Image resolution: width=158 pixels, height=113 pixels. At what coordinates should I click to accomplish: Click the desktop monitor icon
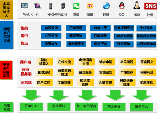25,6
